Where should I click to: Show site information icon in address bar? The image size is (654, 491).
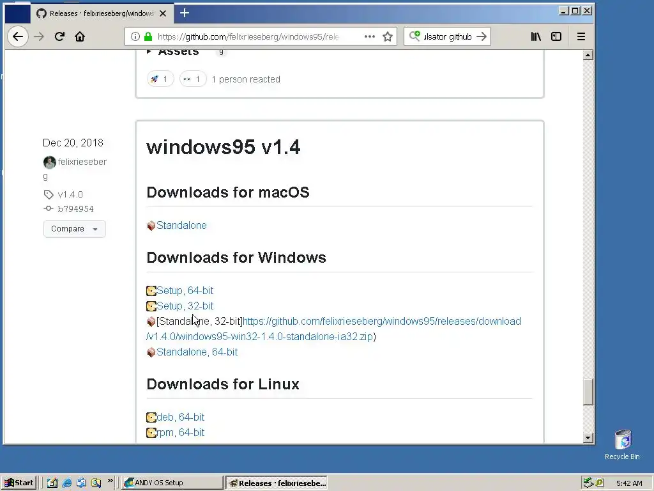135,36
